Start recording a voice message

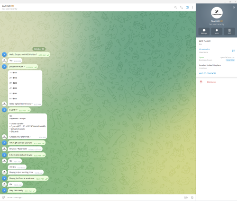[x=192, y=197]
